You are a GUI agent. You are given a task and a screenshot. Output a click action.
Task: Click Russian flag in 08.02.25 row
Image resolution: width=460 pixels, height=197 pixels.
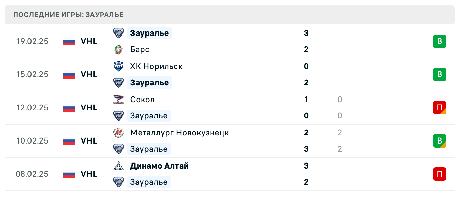click(69, 174)
